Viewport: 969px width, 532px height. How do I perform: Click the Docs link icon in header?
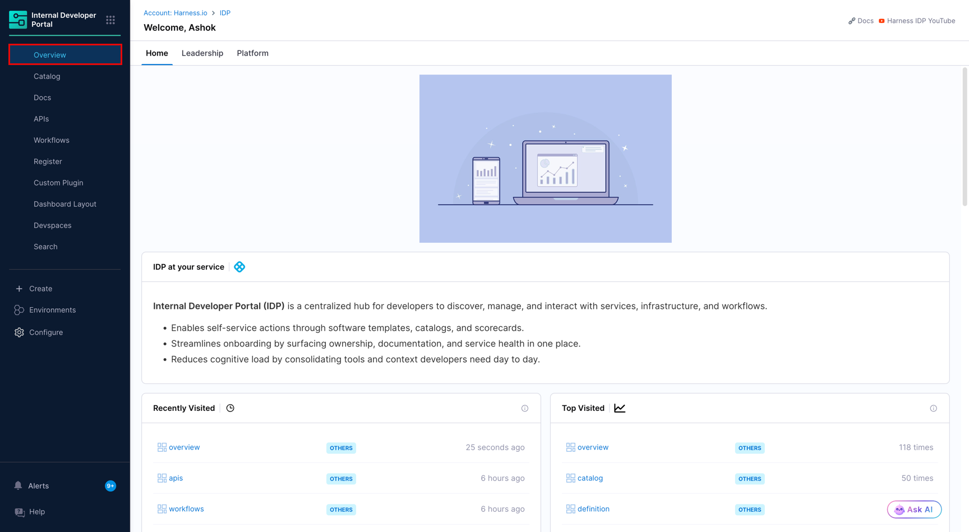coord(852,21)
